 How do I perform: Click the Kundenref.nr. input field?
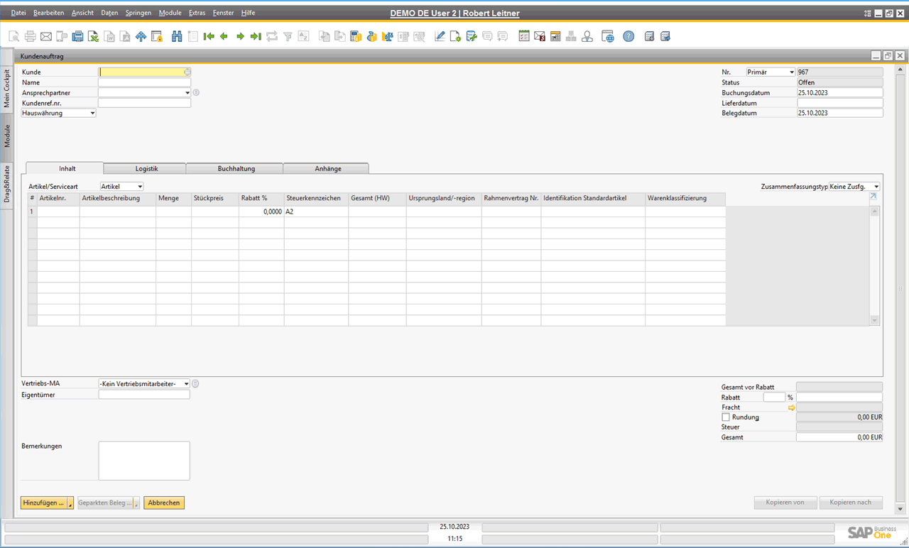144,103
